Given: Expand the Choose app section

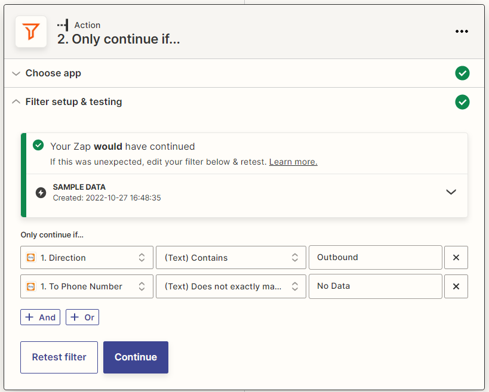Looking at the screenshot, I should (x=16, y=73).
